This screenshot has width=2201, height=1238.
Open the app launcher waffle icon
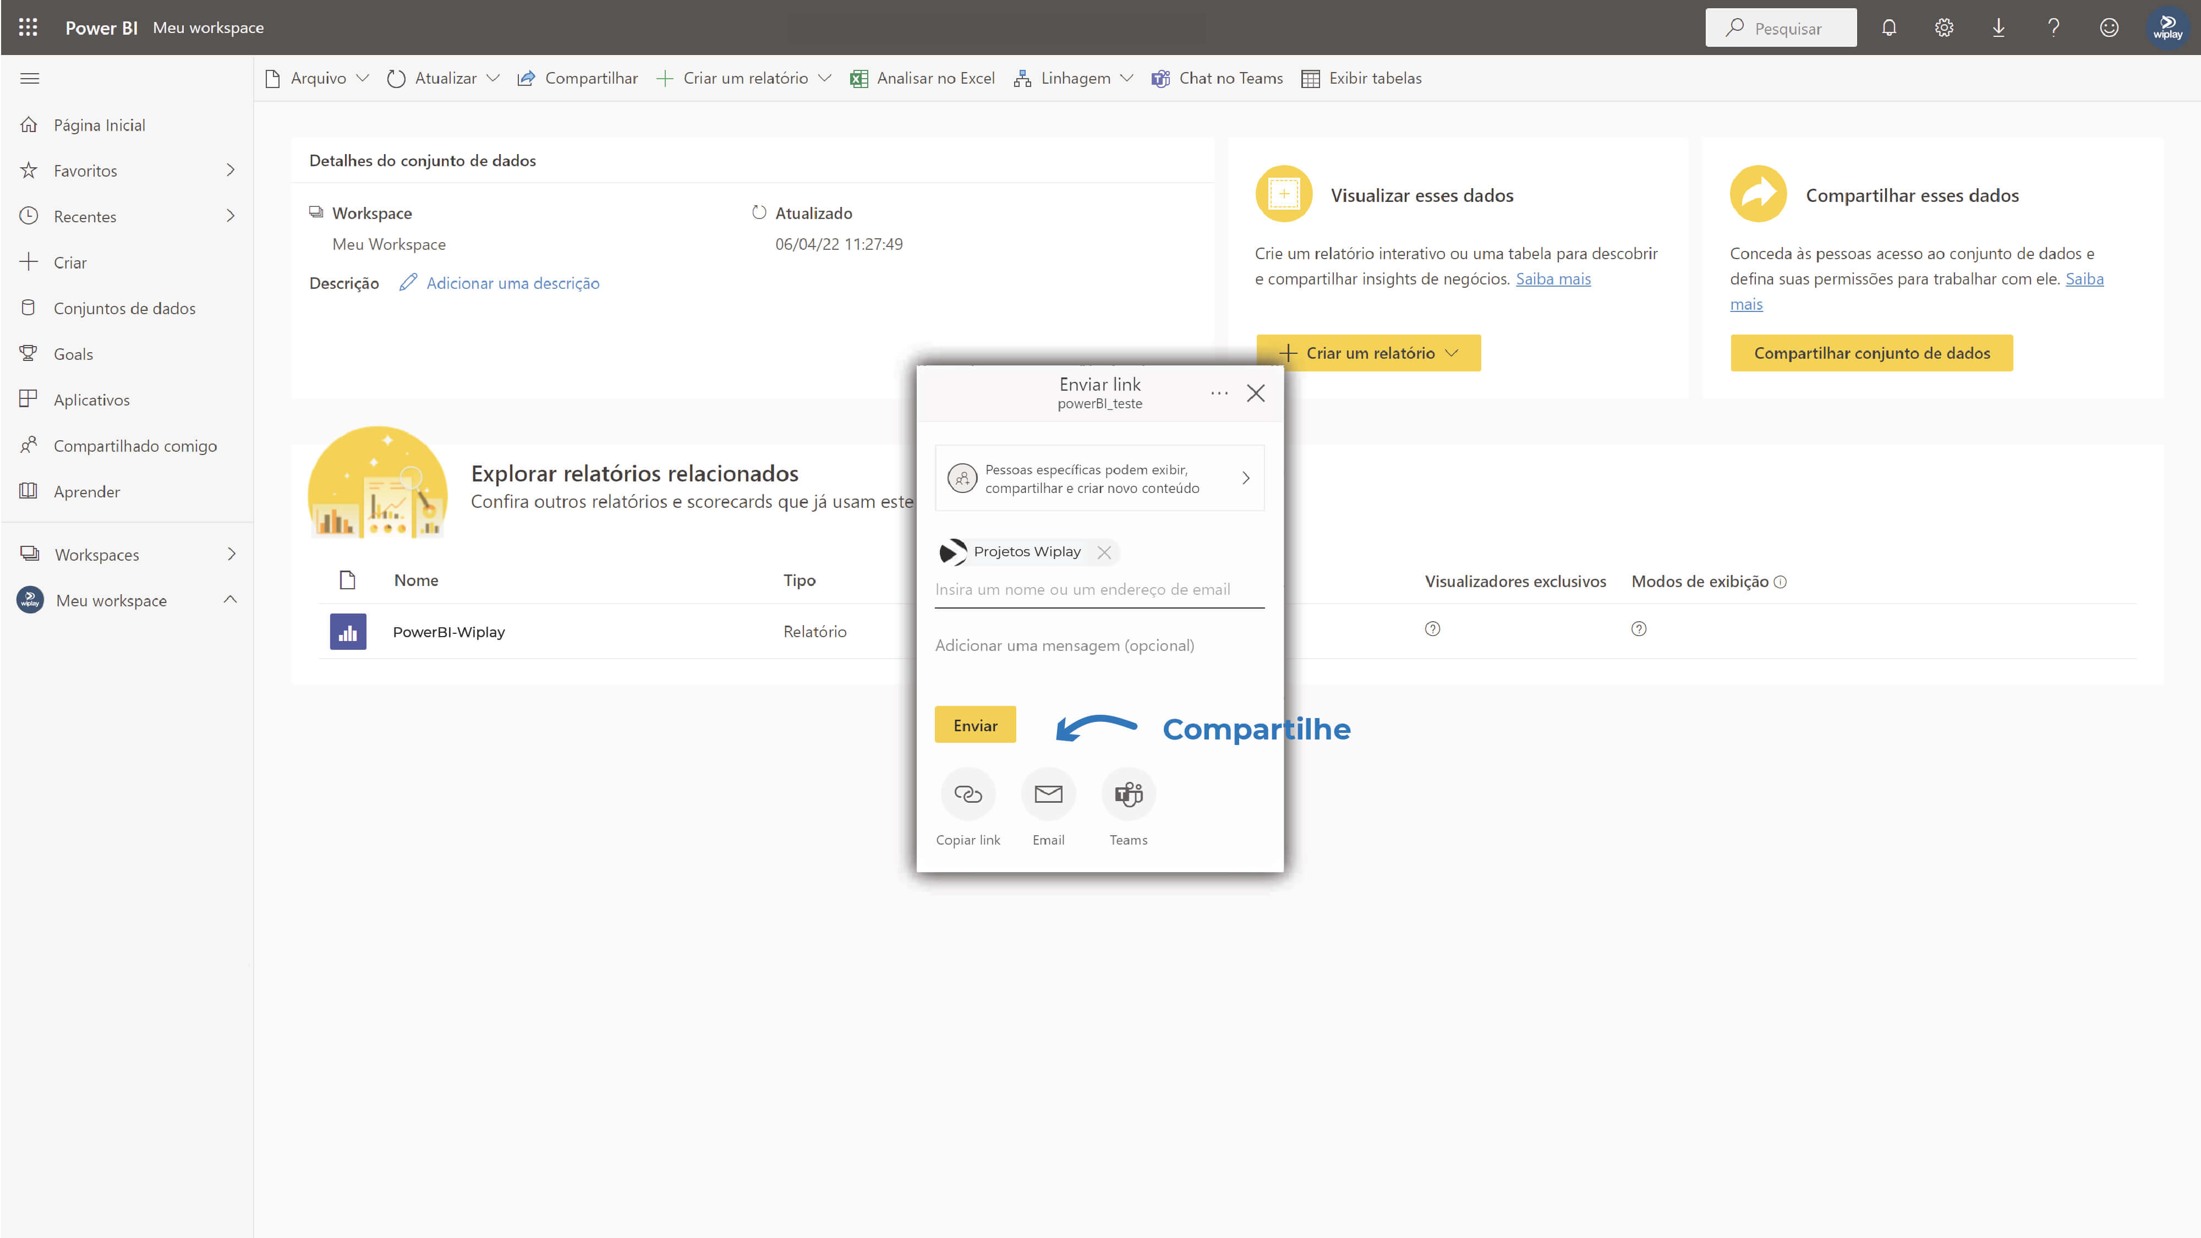point(28,28)
